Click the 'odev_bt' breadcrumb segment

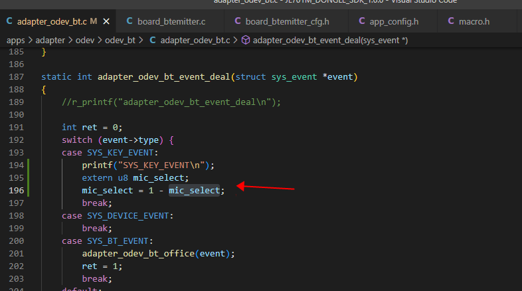[120, 41]
